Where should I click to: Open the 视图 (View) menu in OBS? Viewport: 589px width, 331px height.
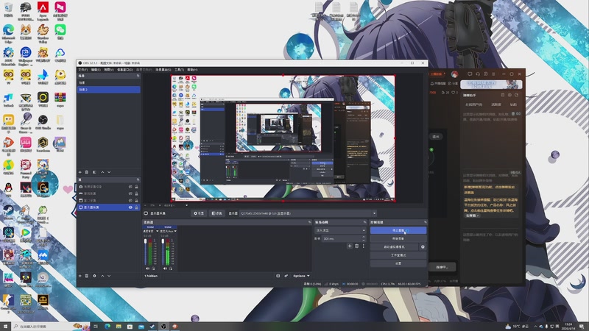pyautogui.click(x=108, y=70)
